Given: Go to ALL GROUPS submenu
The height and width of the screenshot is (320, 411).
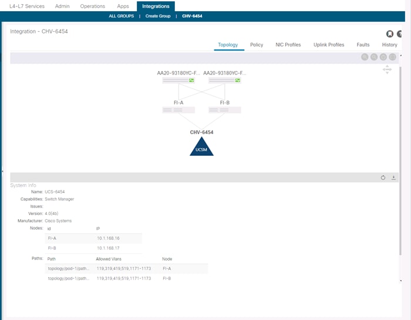Looking at the screenshot, I should click(121, 16).
